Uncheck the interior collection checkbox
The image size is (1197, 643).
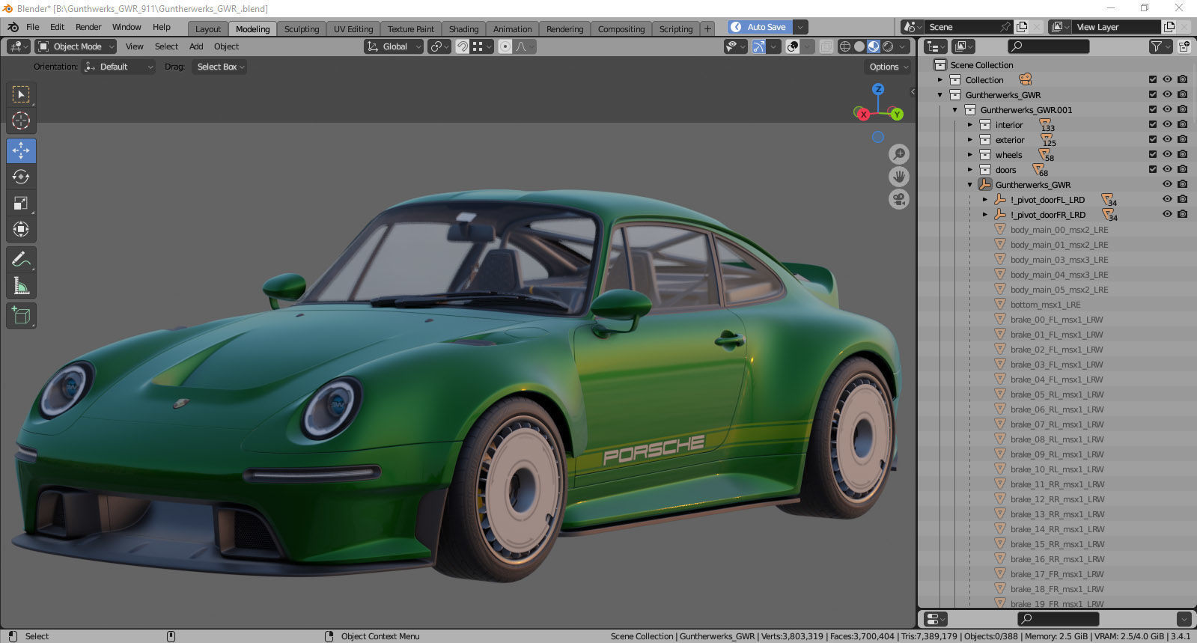coord(1153,125)
